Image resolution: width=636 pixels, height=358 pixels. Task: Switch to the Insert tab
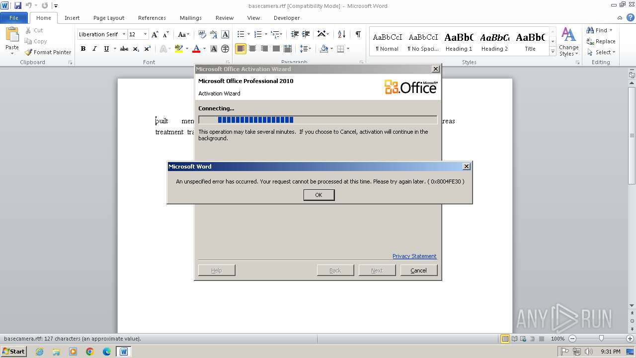tap(72, 18)
